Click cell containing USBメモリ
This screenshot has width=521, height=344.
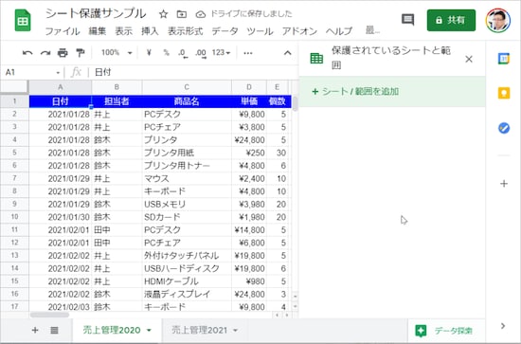(187, 204)
